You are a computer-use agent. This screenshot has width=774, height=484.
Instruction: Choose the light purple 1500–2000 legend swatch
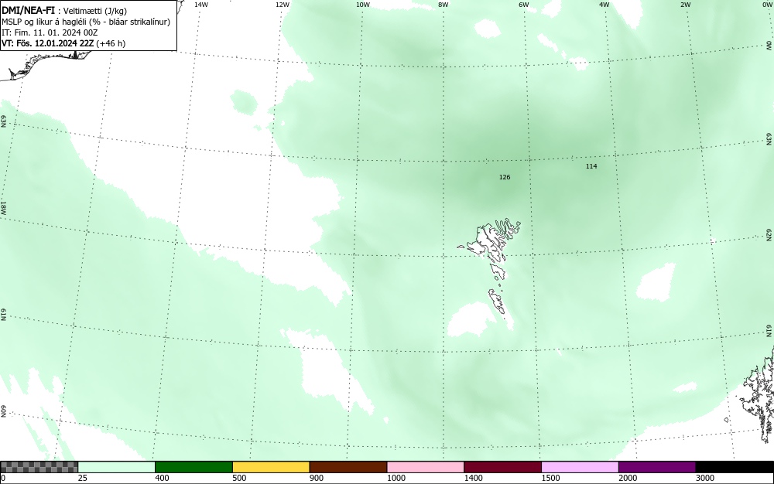(580, 467)
